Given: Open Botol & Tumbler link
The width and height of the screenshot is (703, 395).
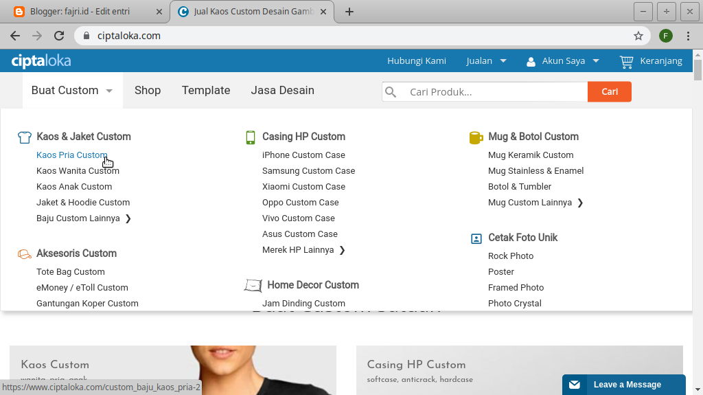Looking at the screenshot, I should (x=520, y=187).
